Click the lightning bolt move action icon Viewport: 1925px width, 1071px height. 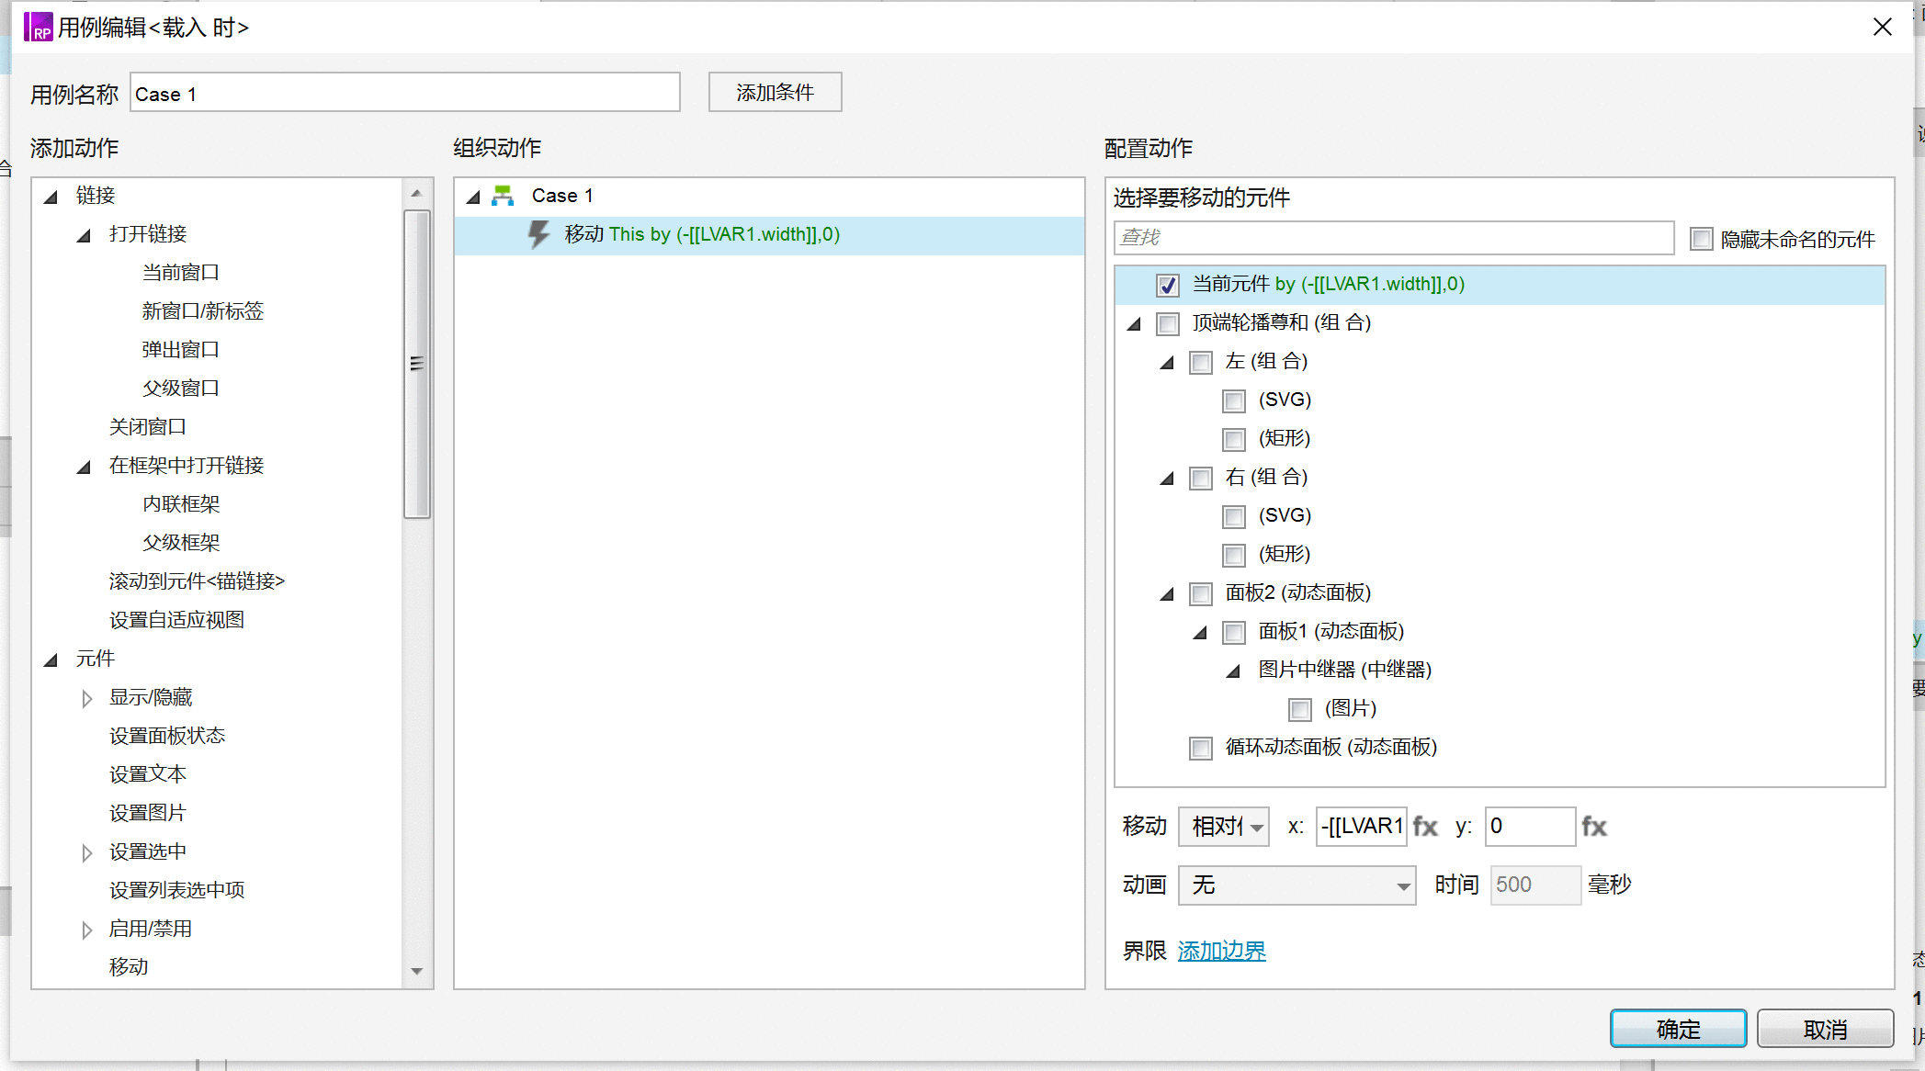click(x=538, y=234)
